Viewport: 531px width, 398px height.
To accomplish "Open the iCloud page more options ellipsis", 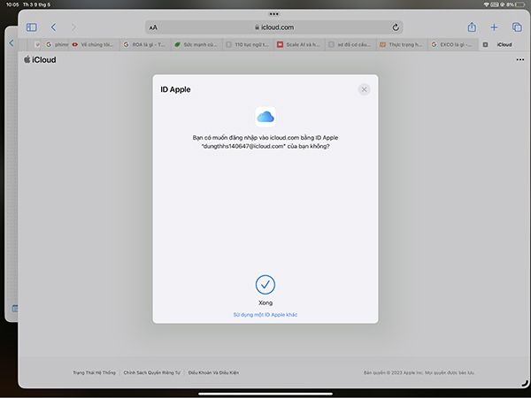I will coord(519,59).
